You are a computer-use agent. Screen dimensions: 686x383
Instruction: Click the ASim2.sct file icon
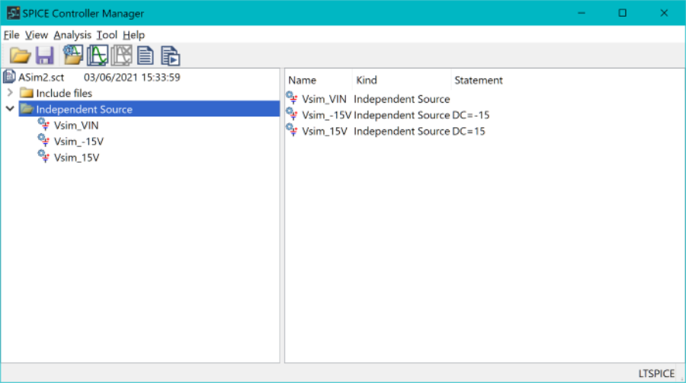[9, 77]
